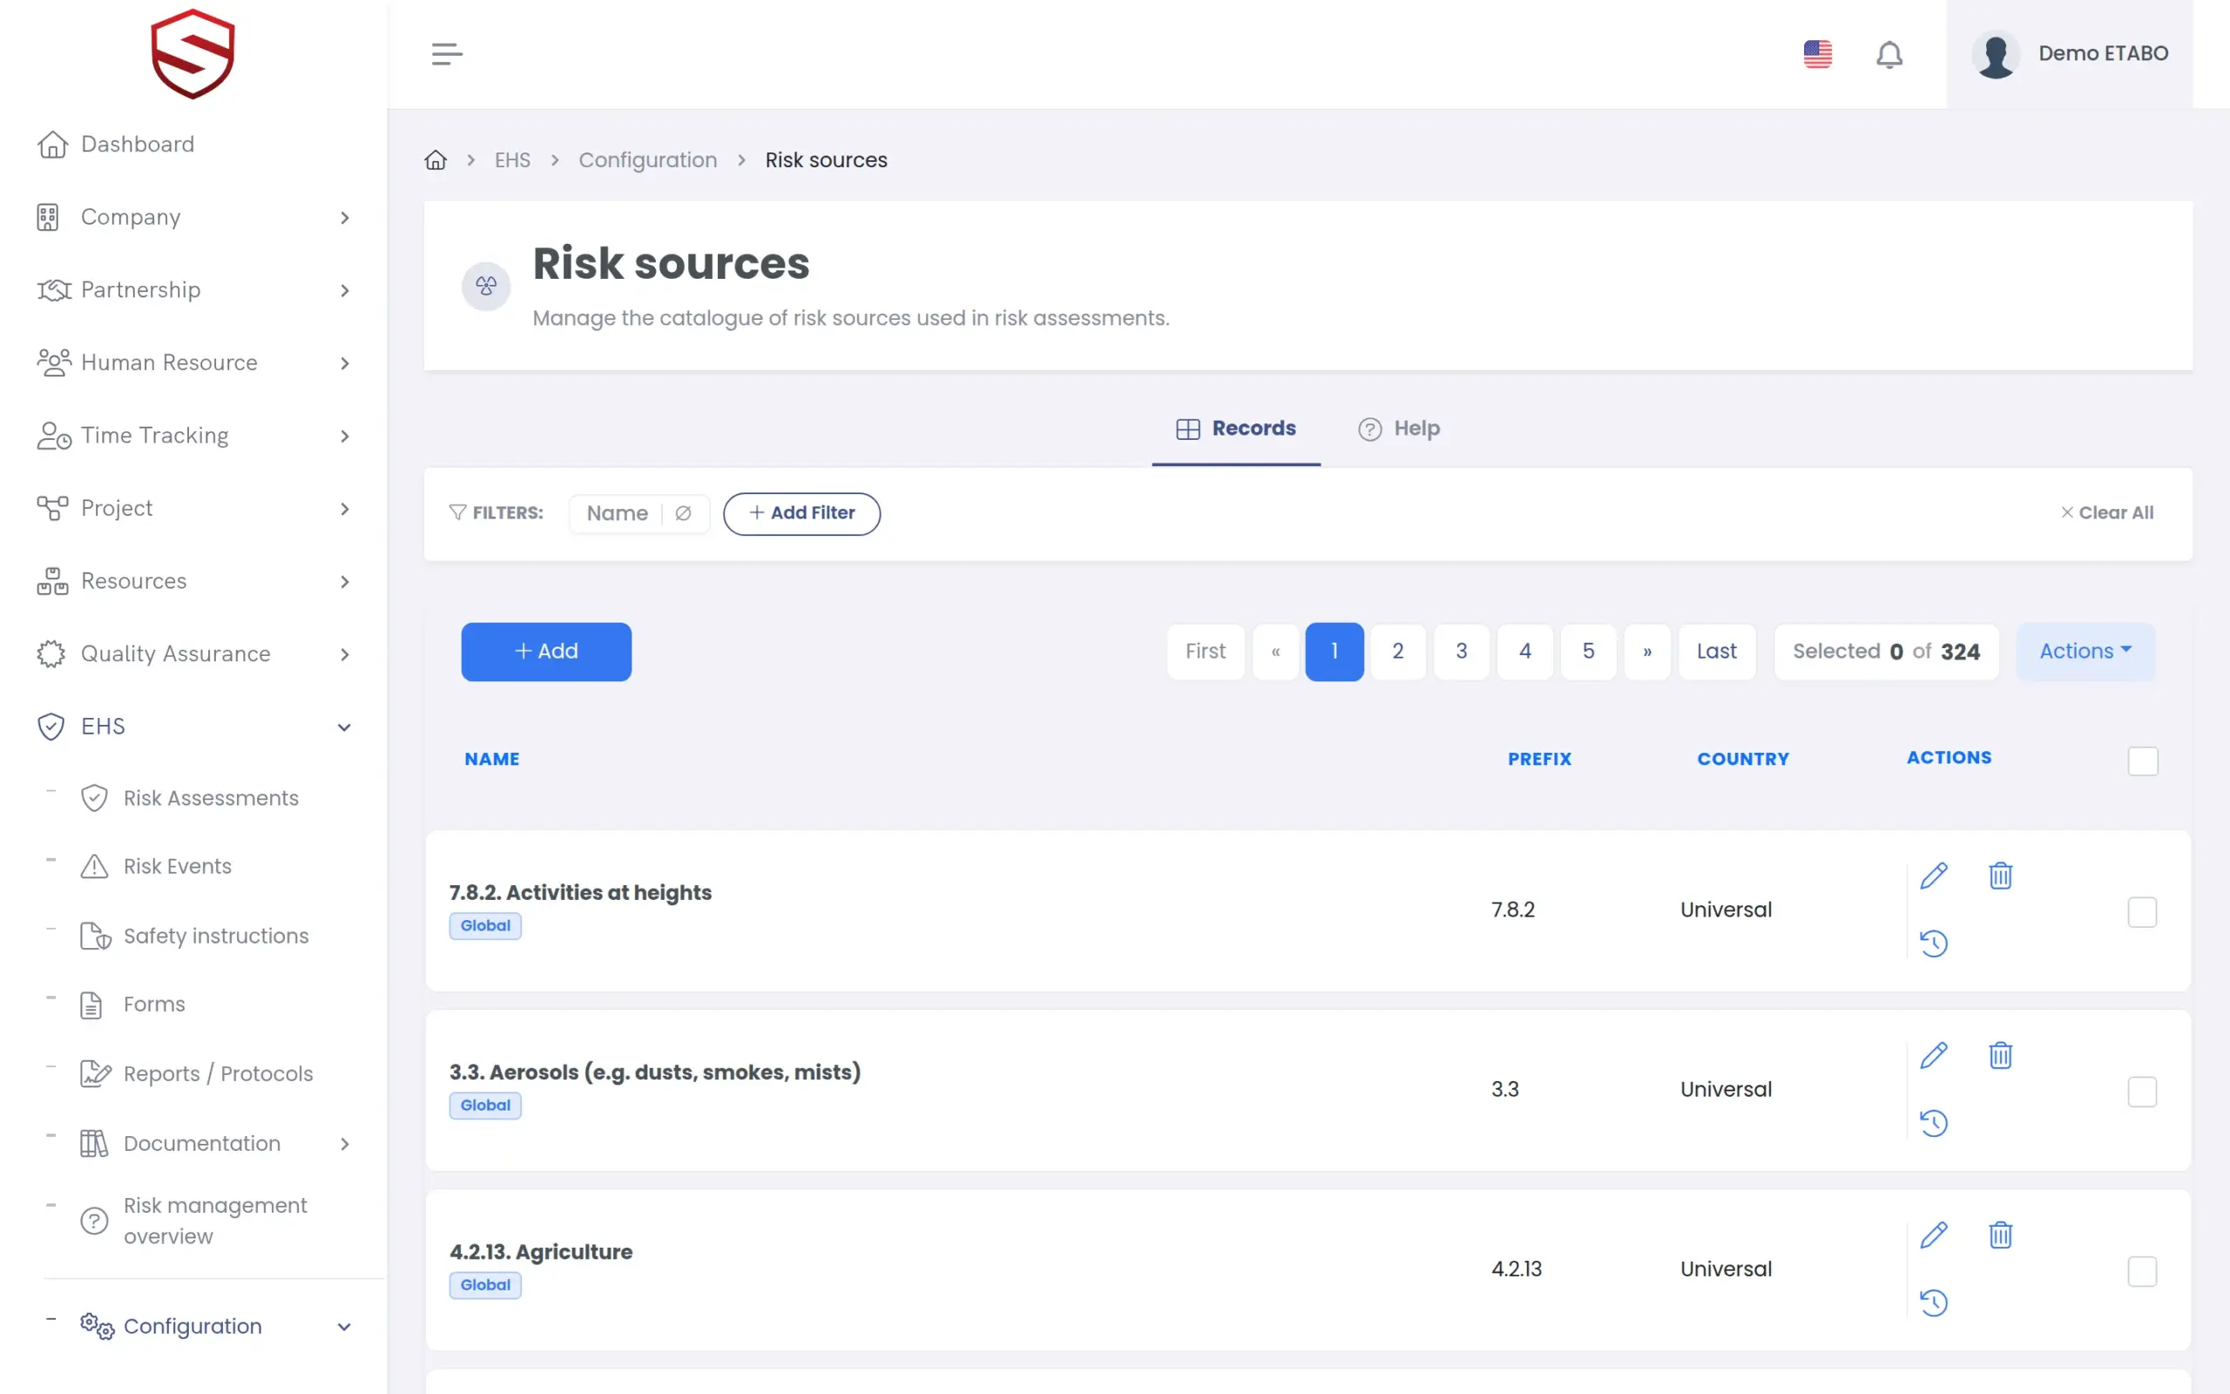This screenshot has width=2230, height=1394.
Task: Edit the Aerosols record with pencil
Action: click(x=1933, y=1055)
